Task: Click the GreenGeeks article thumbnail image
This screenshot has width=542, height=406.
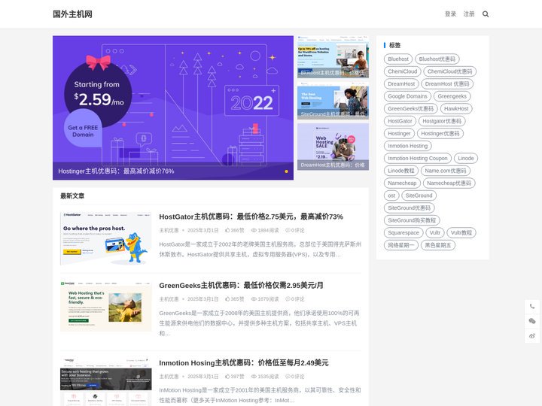Action: click(106, 306)
